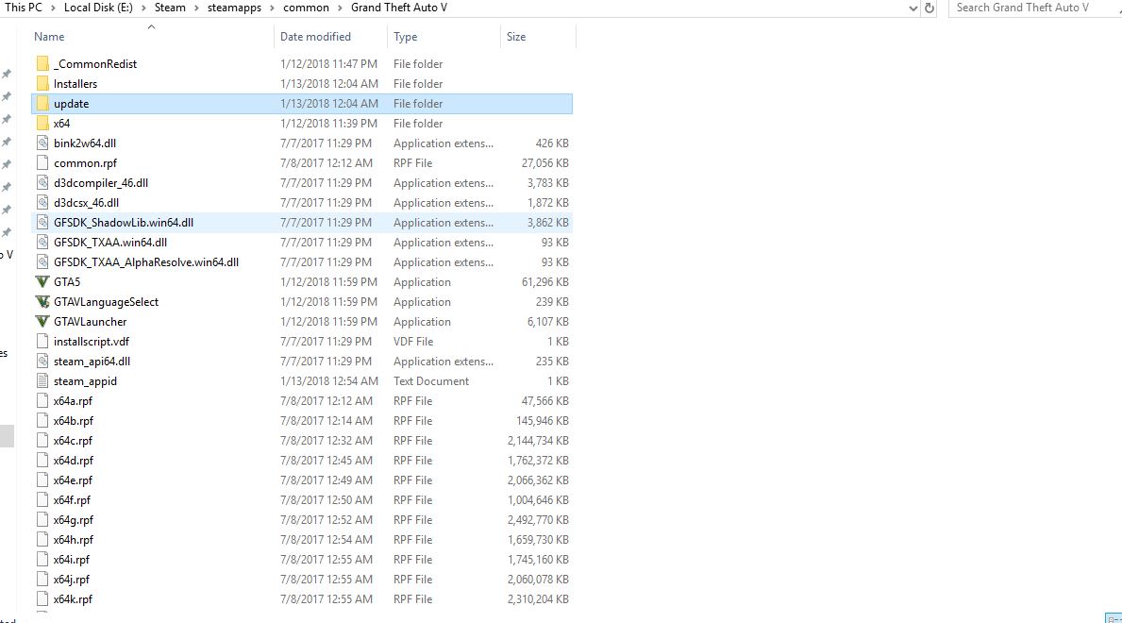Click the x64d.rpf file icon
The height and width of the screenshot is (623, 1122).
(x=42, y=461)
